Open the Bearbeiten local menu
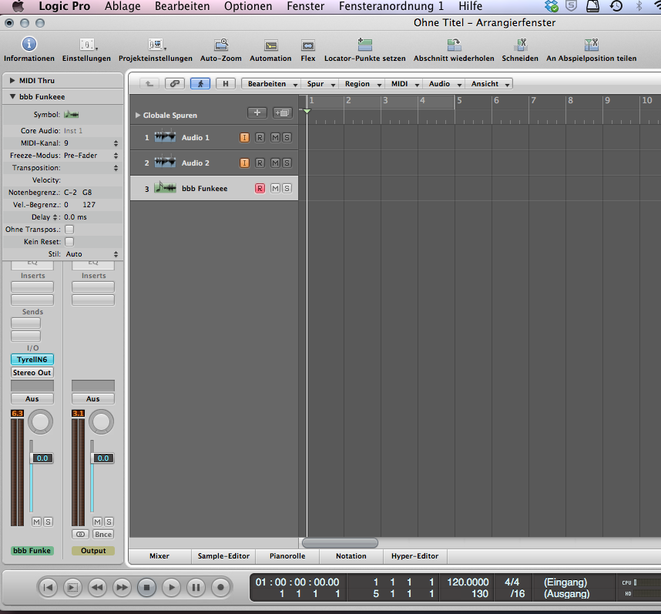Image resolution: width=661 pixels, height=614 pixels. tap(270, 84)
